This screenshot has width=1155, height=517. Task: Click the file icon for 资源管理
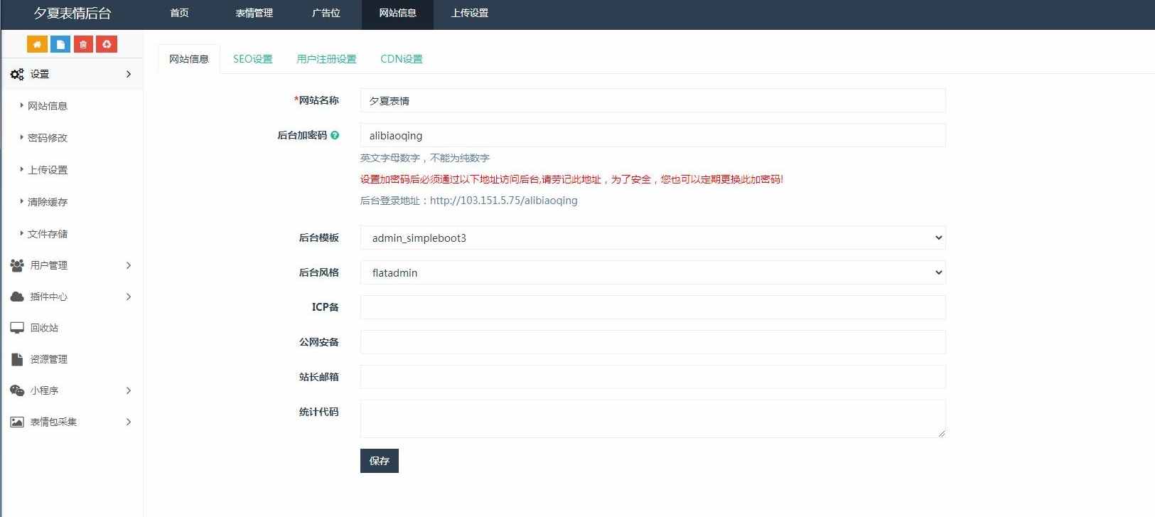[x=17, y=359]
